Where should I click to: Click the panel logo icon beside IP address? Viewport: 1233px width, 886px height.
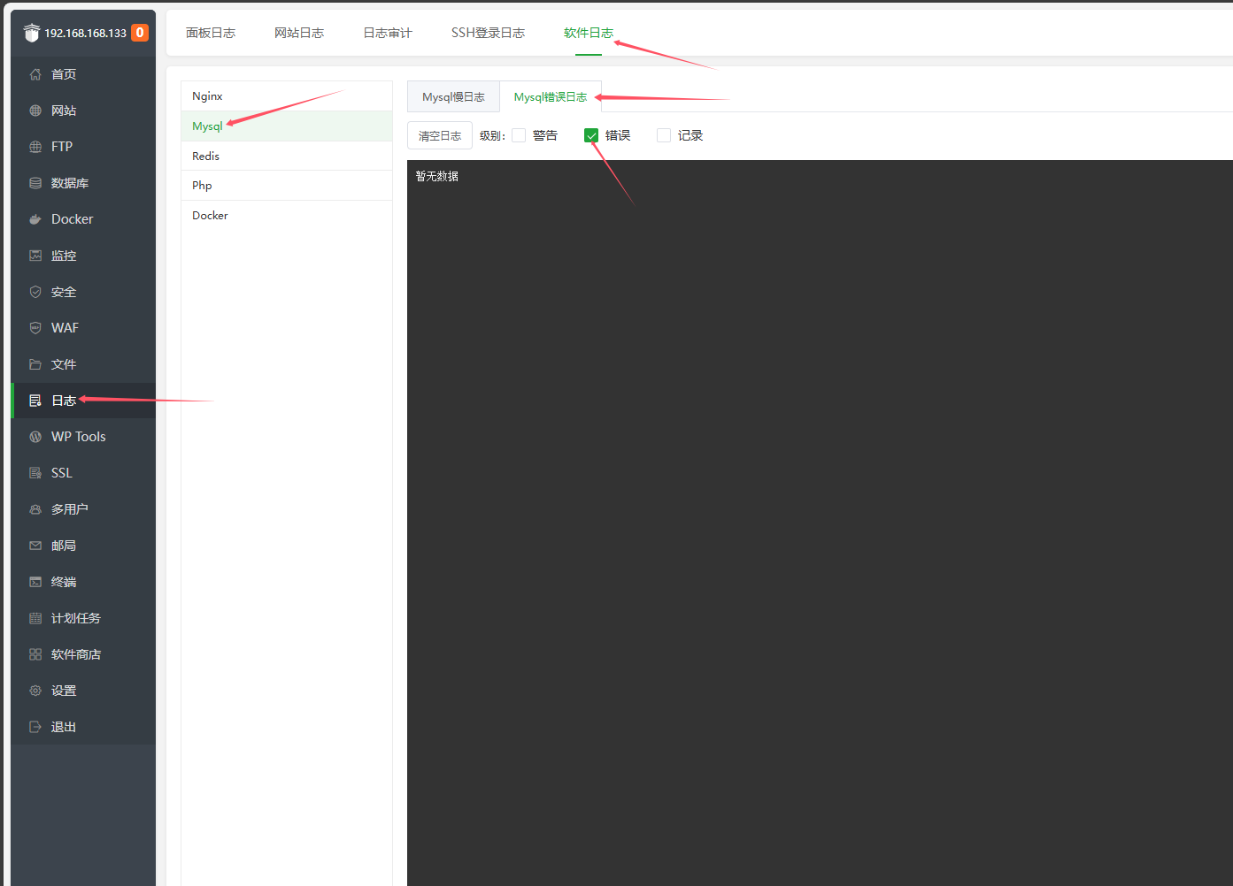click(32, 33)
